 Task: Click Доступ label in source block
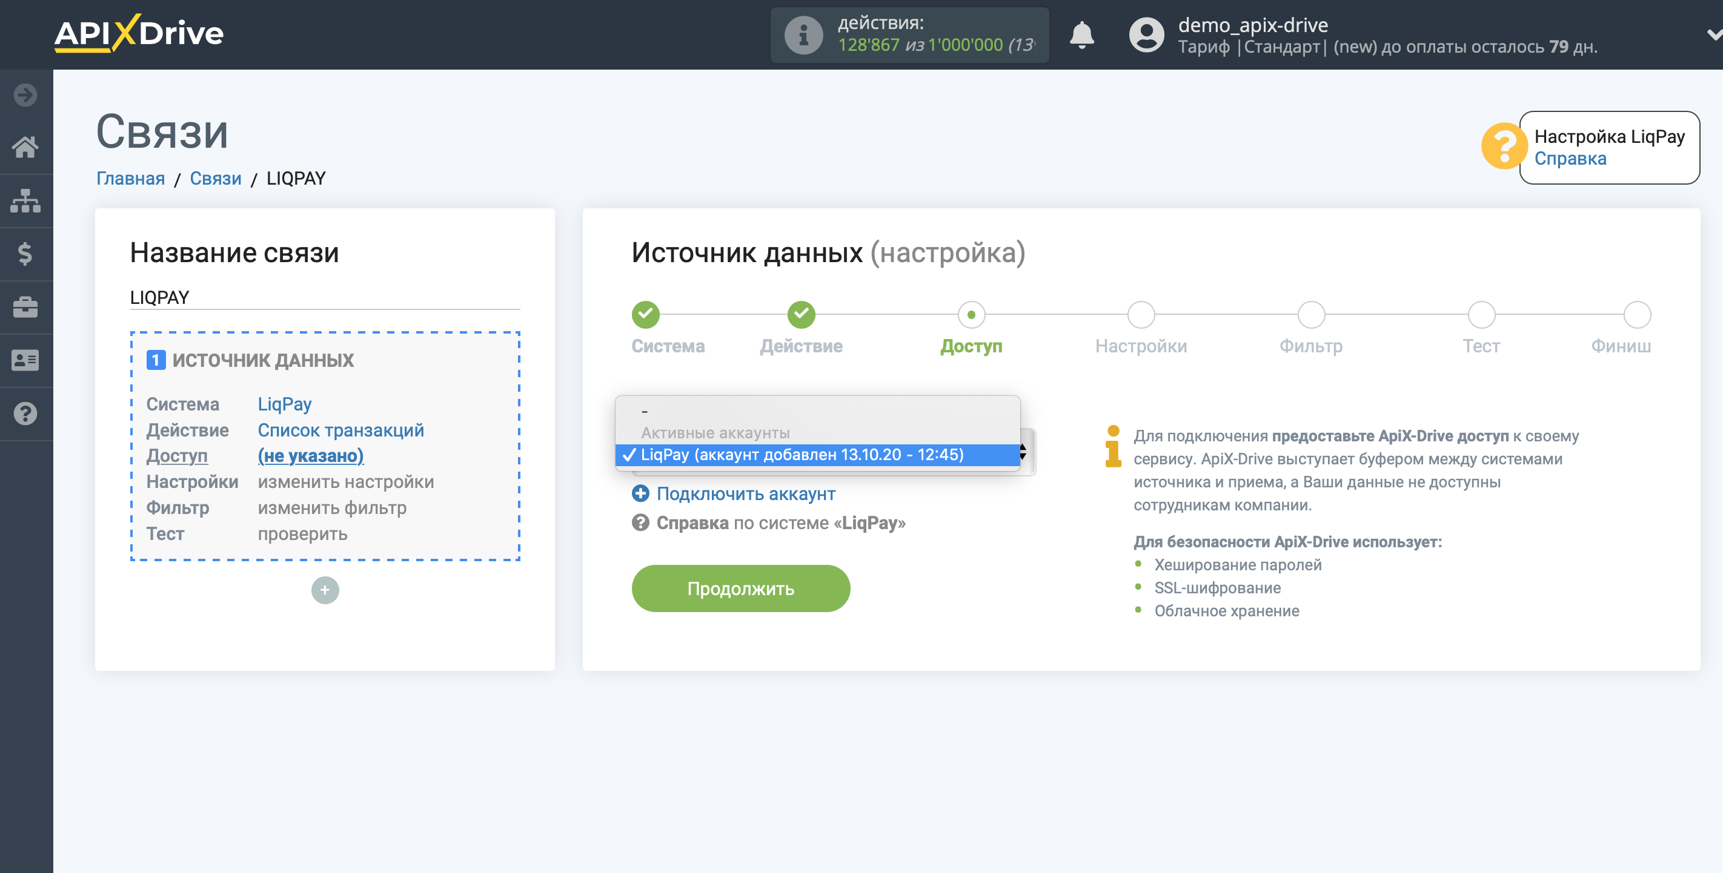point(178,456)
